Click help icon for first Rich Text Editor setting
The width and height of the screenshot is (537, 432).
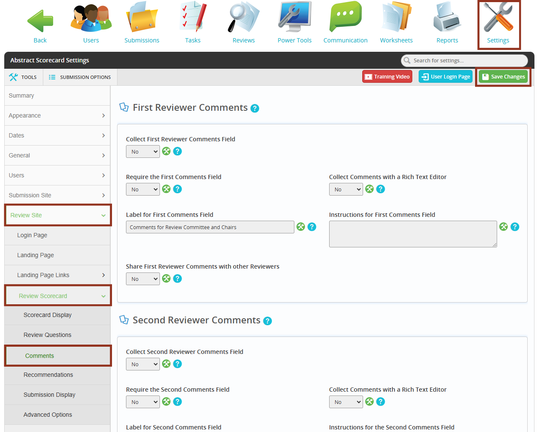tap(381, 189)
